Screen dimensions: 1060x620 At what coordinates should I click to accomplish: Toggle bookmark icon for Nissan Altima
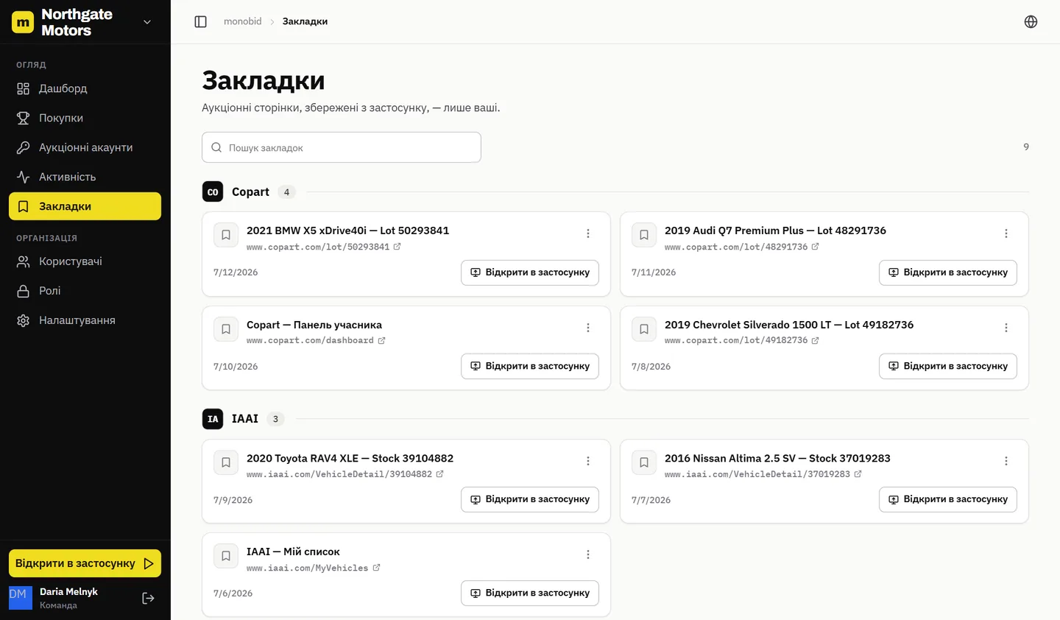point(644,462)
